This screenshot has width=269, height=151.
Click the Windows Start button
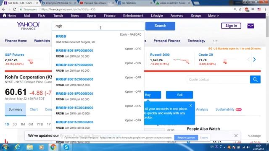click(5, 147)
